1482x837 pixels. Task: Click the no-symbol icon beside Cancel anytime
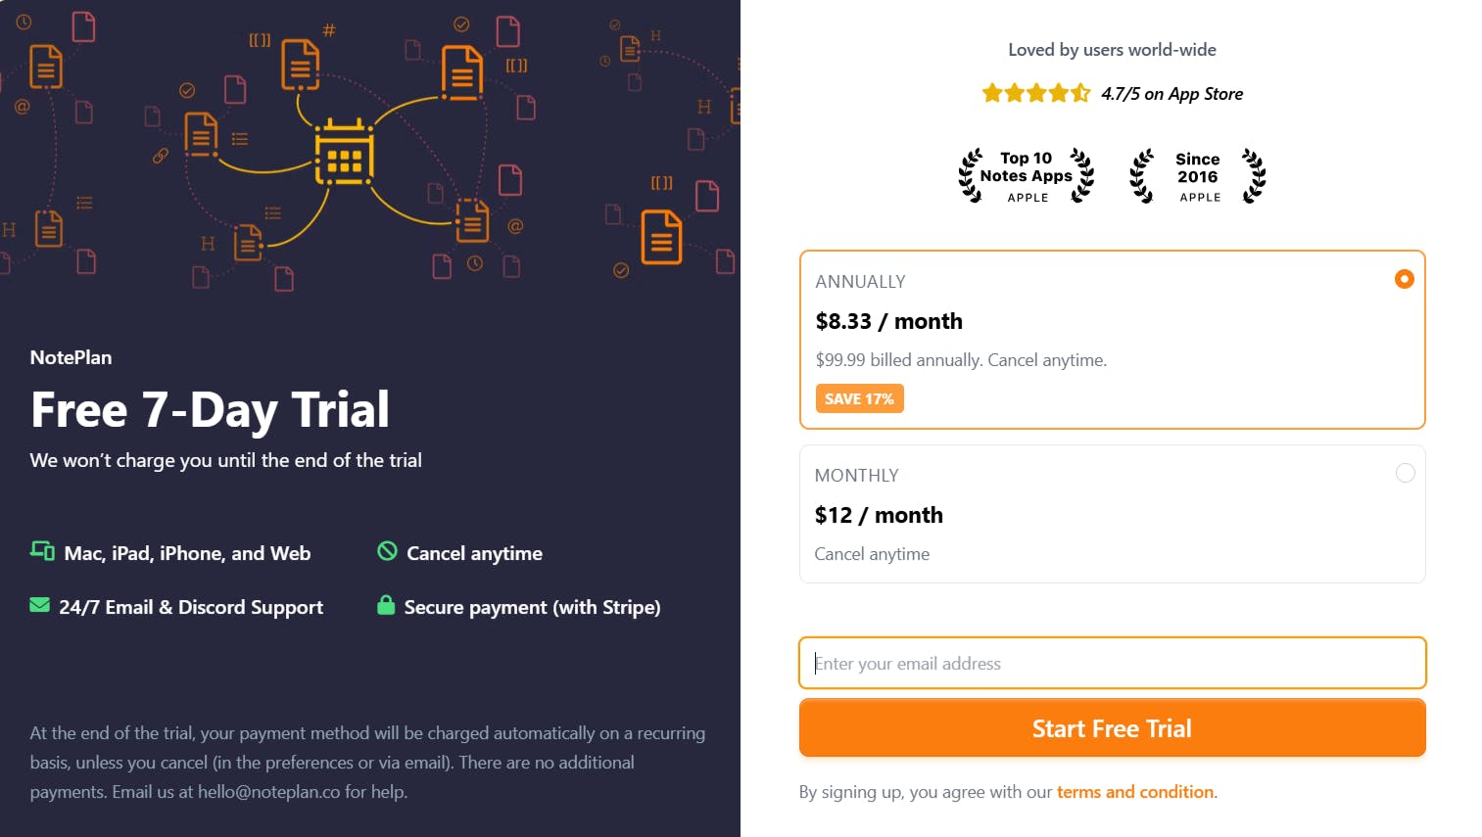pos(387,552)
